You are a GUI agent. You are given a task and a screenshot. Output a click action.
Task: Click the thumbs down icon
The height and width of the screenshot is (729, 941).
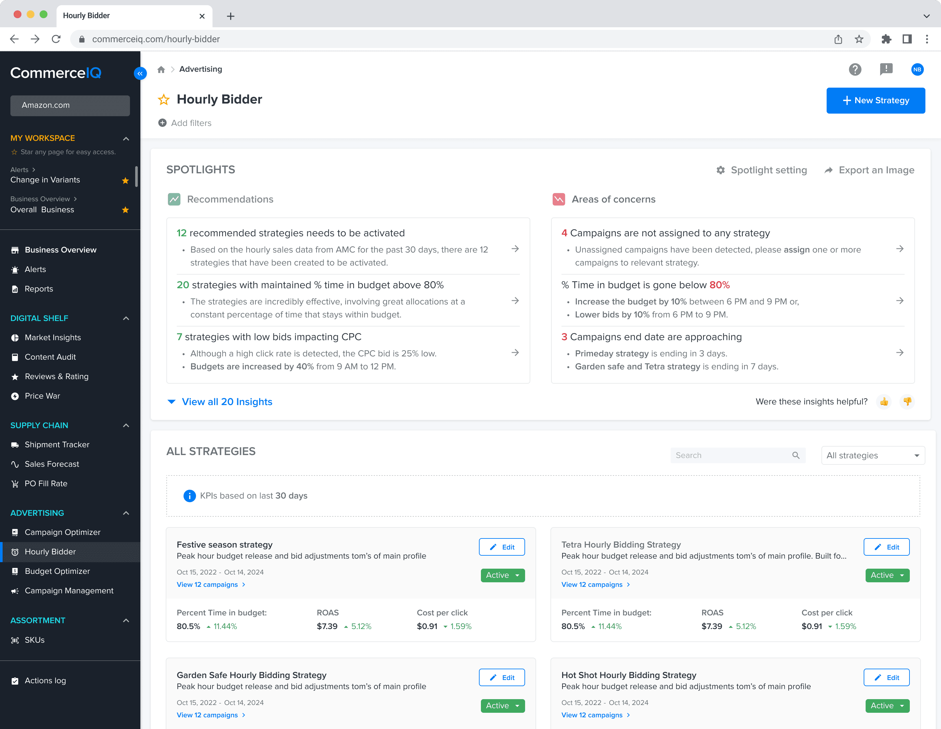(x=907, y=402)
